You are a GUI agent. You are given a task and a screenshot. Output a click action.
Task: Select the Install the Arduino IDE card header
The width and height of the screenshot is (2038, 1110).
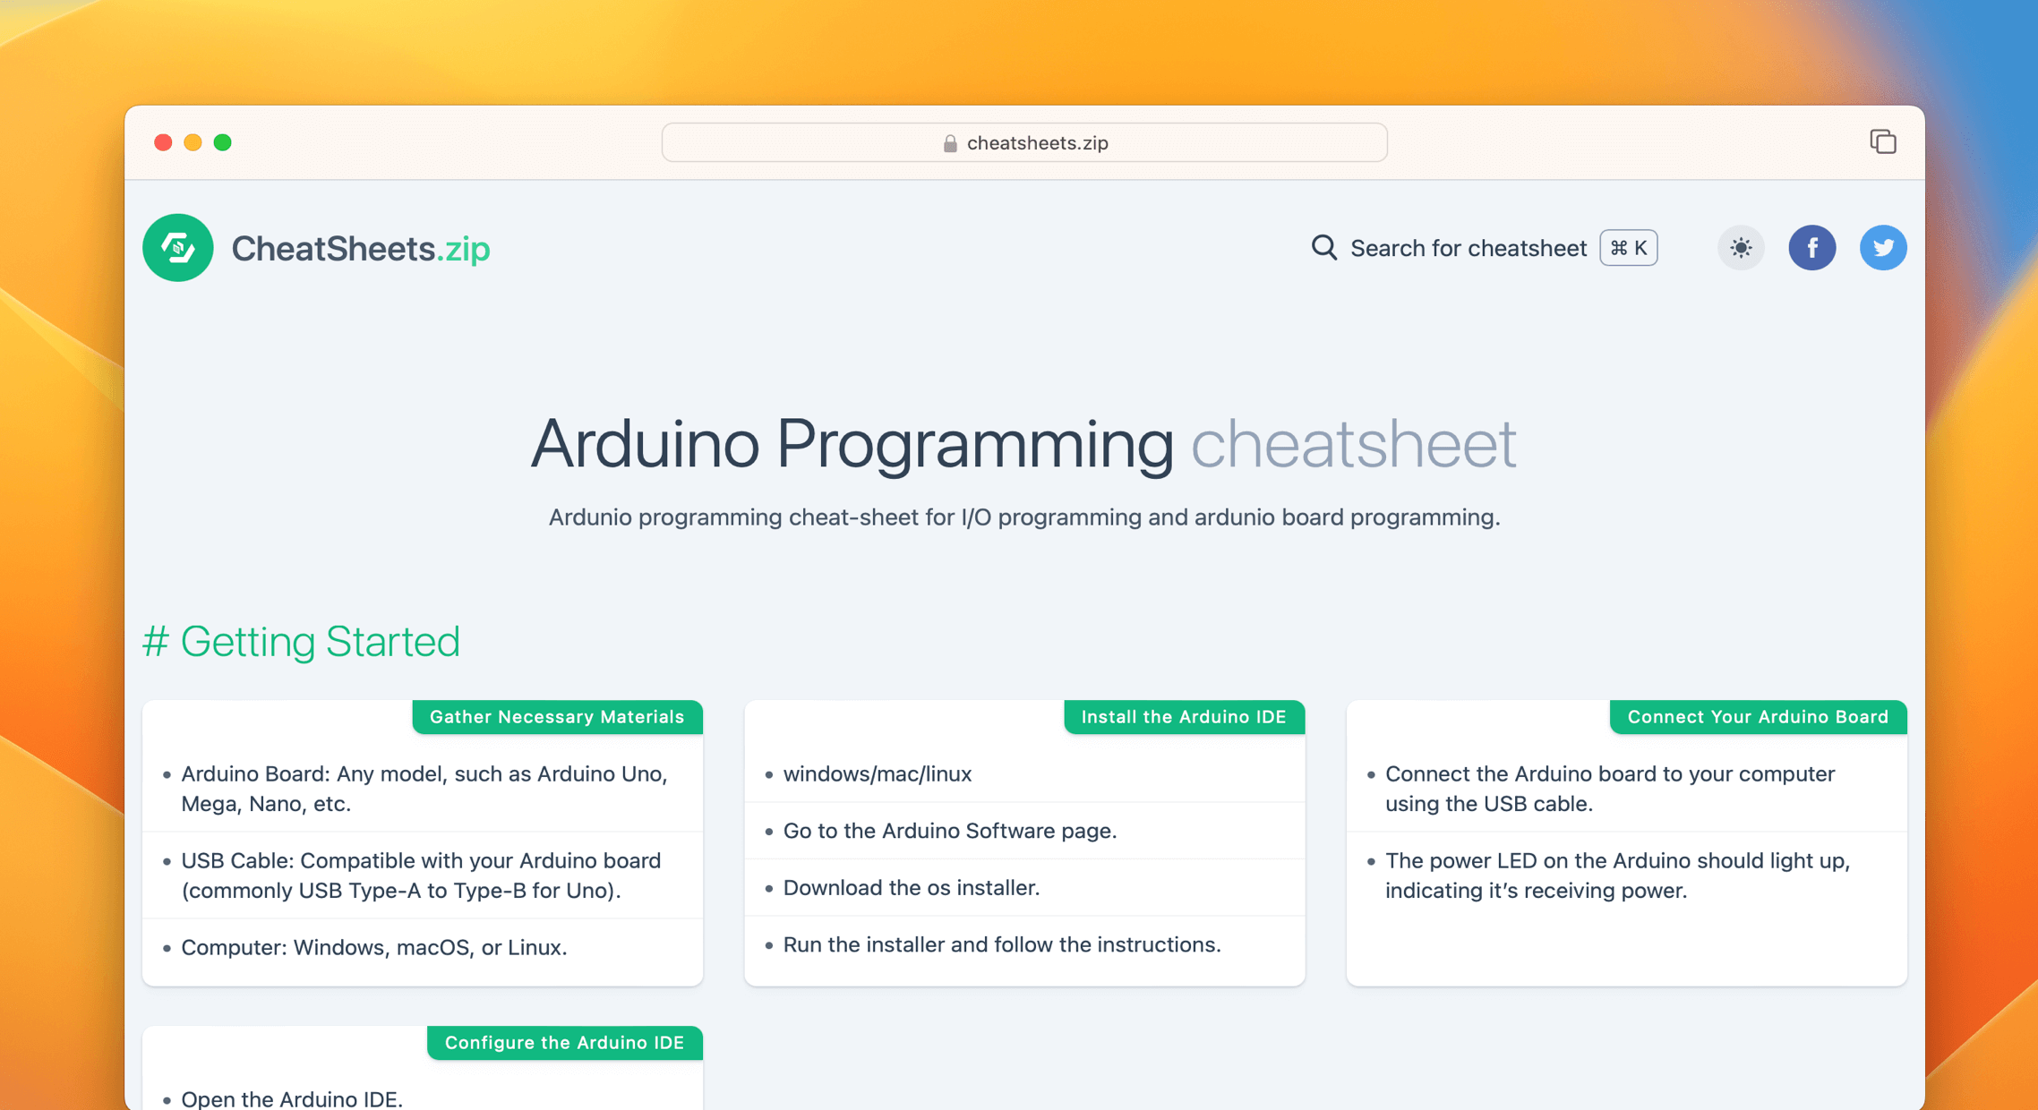point(1184,716)
